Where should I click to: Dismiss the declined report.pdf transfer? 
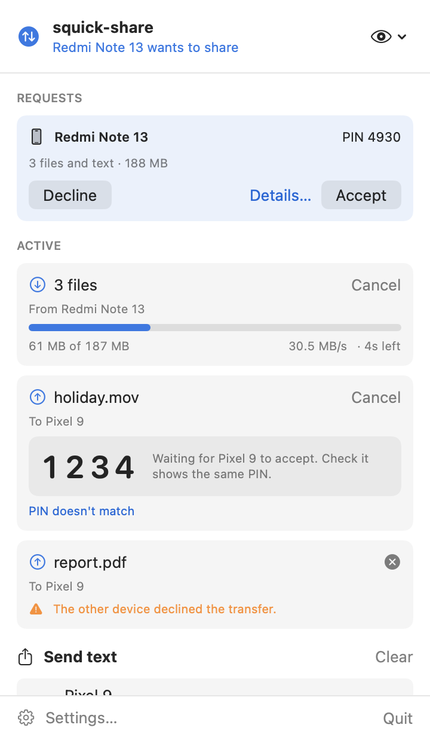coord(392,562)
